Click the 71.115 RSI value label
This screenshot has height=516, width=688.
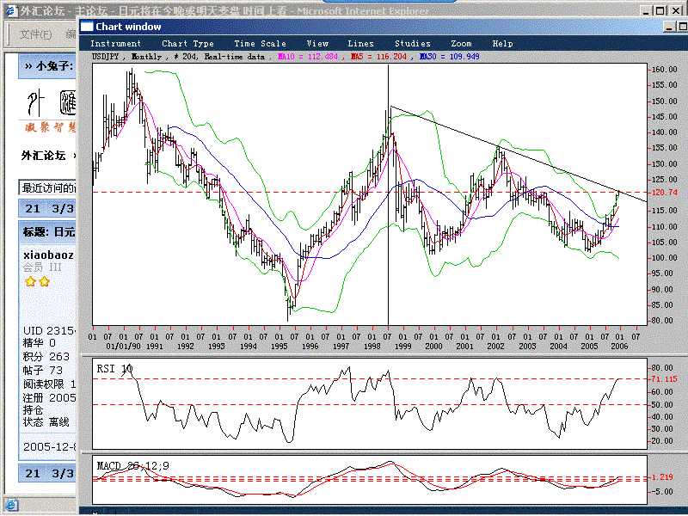click(x=664, y=378)
